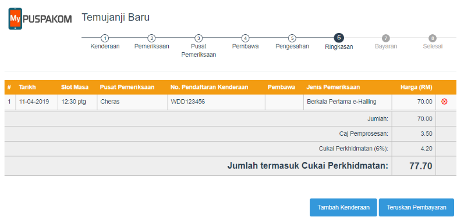
Task: Click the active step 6 Ringkasan circle
Action: click(x=339, y=38)
